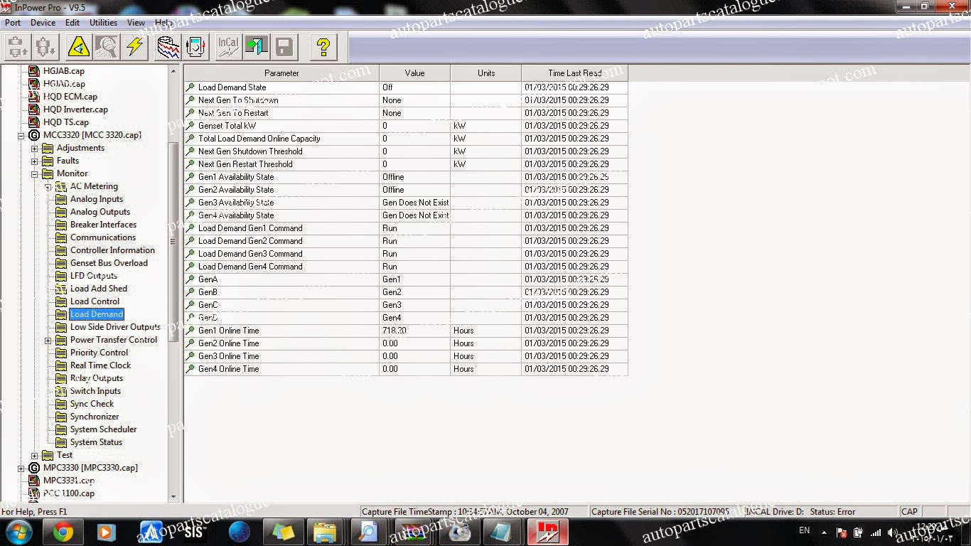
Task: Select System Status folder
Action: point(96,442)
